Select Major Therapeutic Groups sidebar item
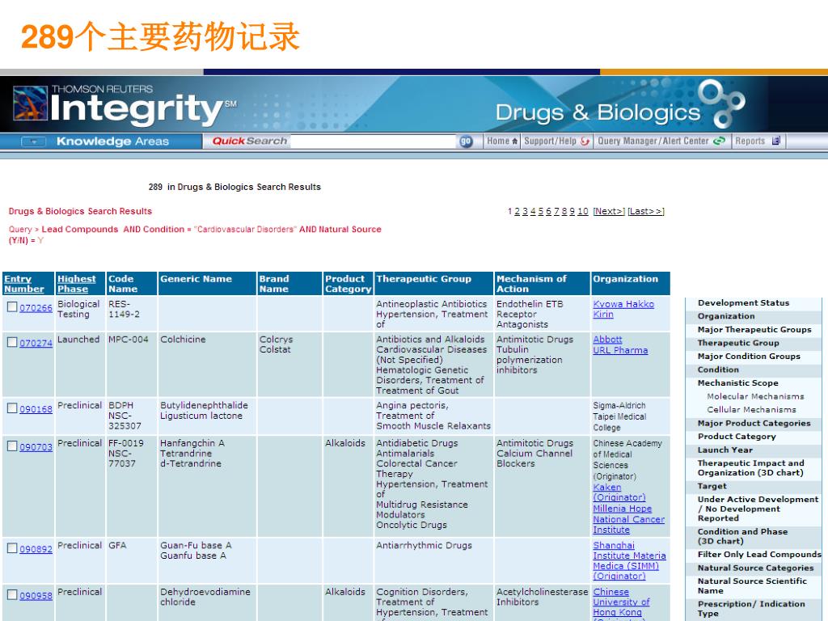828x621 pixels. (754, 330)
